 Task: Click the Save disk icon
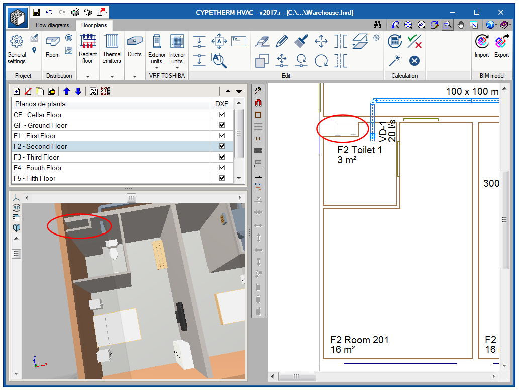click(36, 12)
